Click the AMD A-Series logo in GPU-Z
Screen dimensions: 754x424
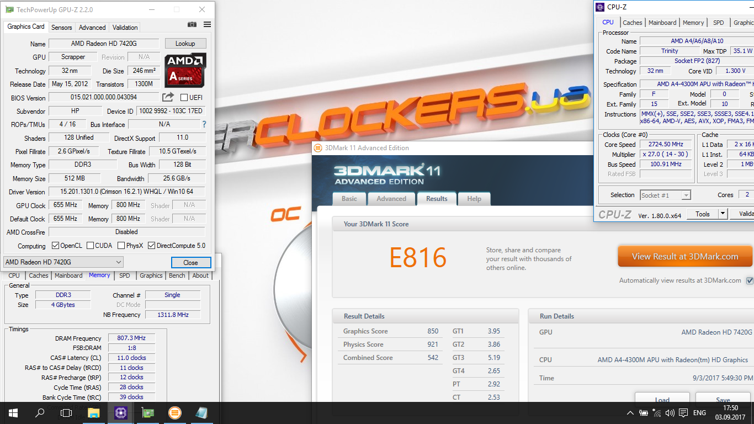click(x=185, y=70)
